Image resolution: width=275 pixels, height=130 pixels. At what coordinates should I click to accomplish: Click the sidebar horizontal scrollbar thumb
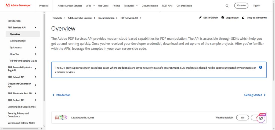pos(20,129)
